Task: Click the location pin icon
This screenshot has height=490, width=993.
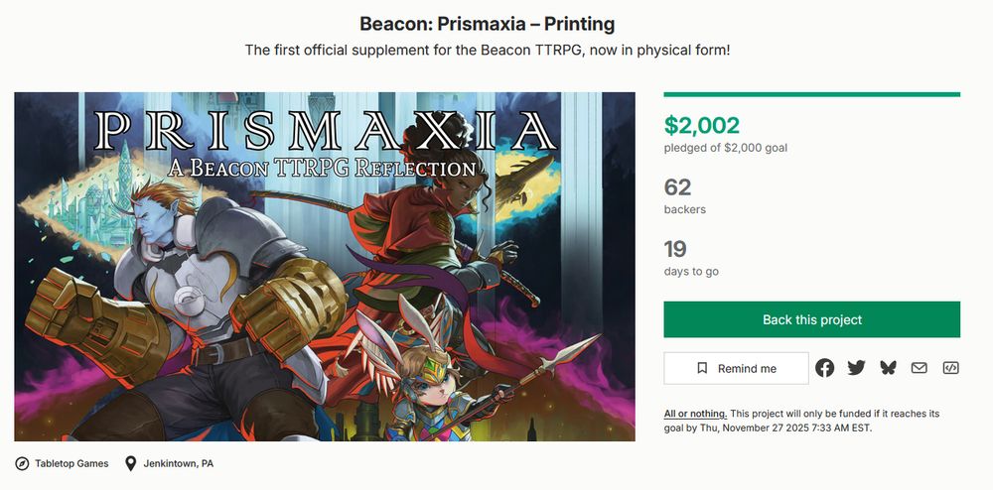Action: (x=130, y=464)
